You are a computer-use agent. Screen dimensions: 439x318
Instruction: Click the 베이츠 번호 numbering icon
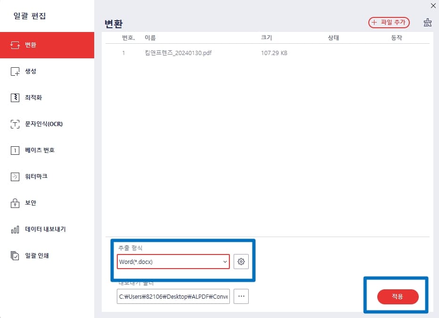[15, 151]
